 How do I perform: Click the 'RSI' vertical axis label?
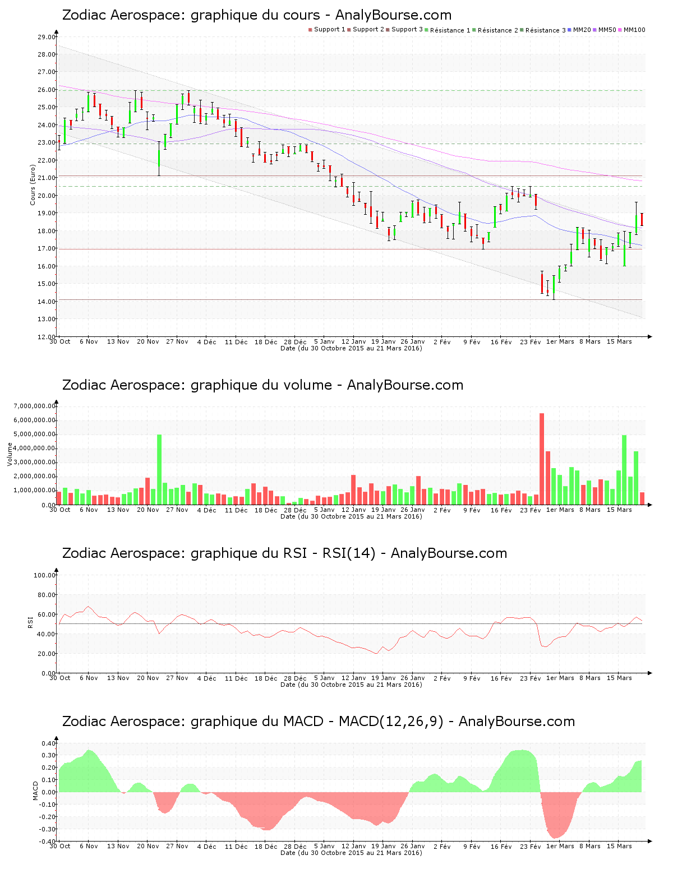30,622
